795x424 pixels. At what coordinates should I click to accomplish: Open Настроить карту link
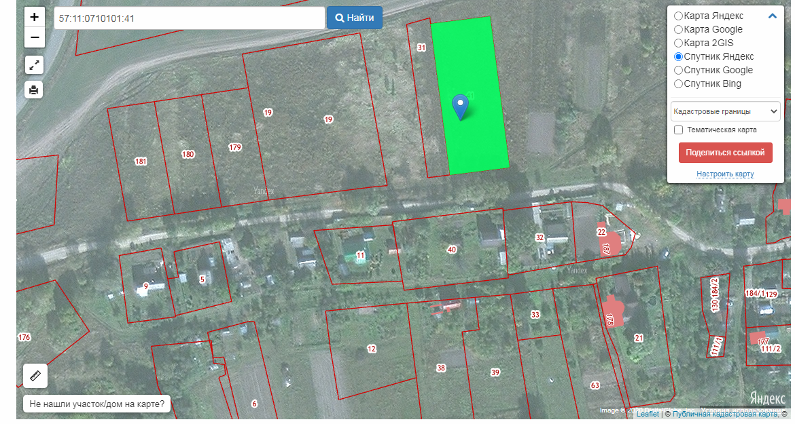[725, 174]
